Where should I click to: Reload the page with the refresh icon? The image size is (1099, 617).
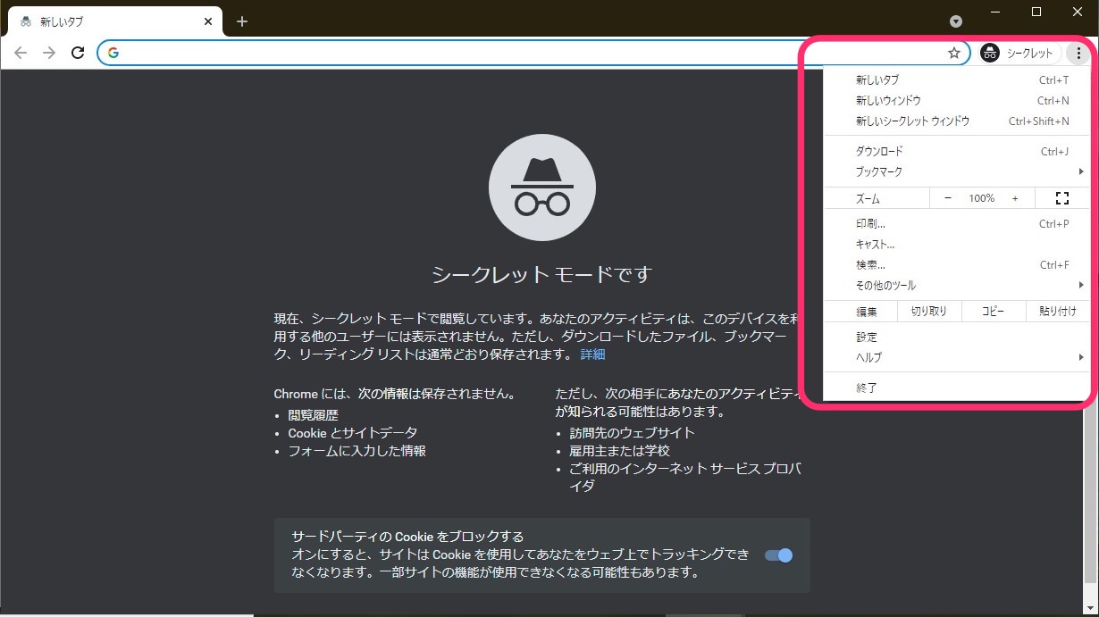[x=78, y=53]
